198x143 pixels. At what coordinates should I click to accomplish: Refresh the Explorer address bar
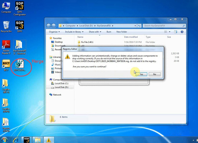[x=139, y=26]
